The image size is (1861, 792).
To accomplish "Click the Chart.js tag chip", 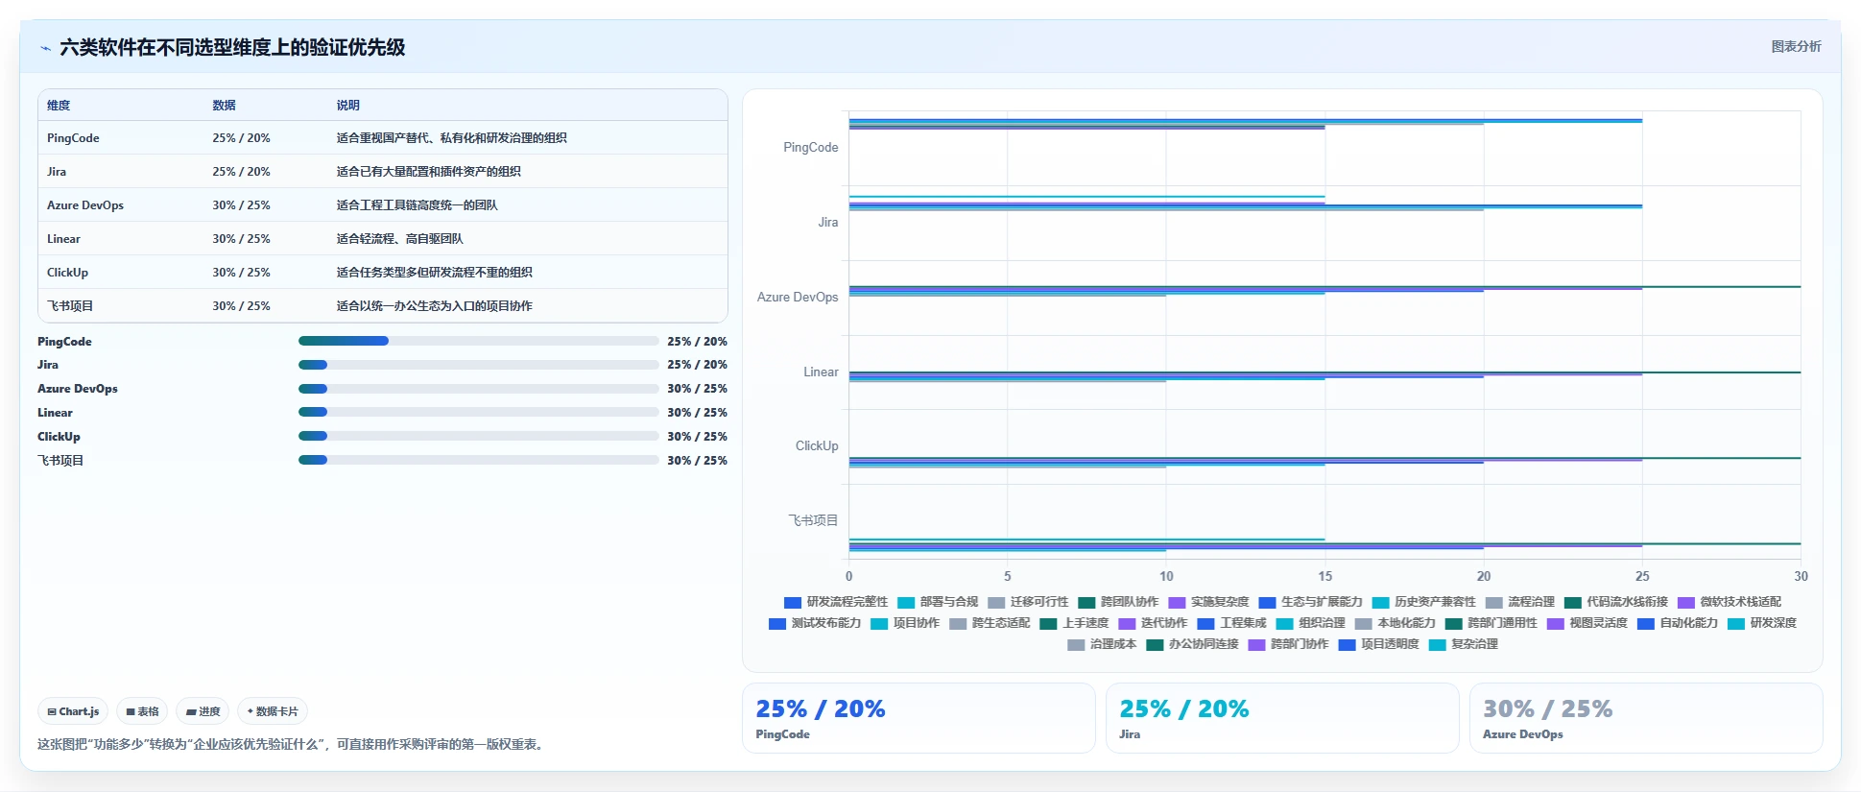I will coord(73,711).
